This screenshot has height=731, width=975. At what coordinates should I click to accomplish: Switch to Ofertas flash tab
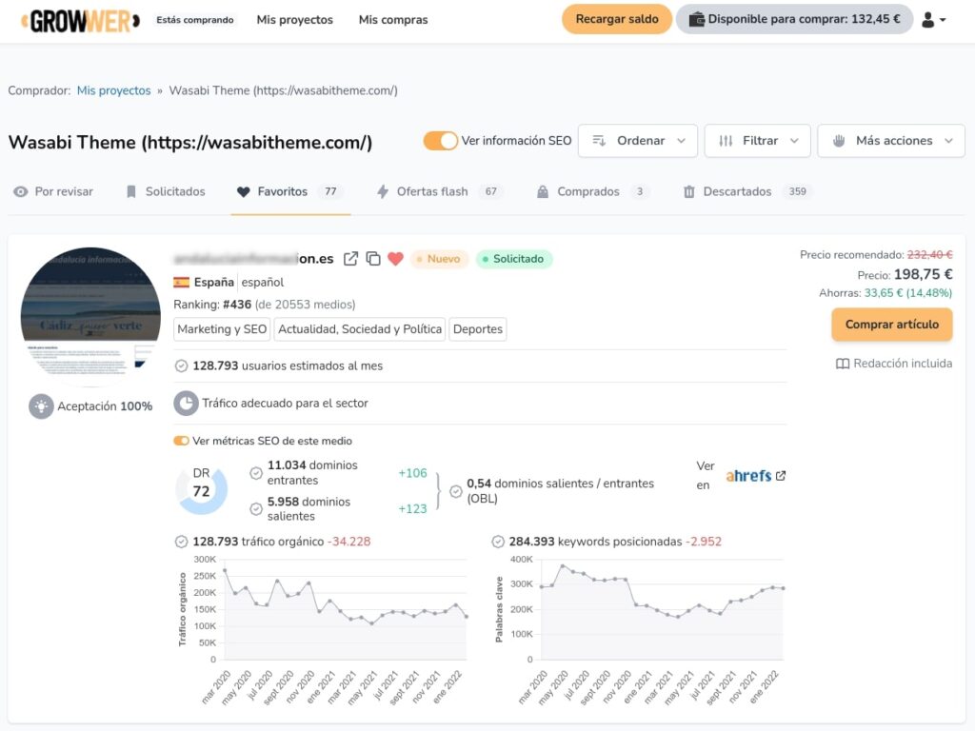440,191
